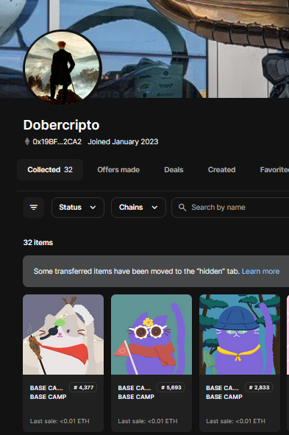
Task: Click the # 5,693 rarity badge
Action: (x=171, y=387)
